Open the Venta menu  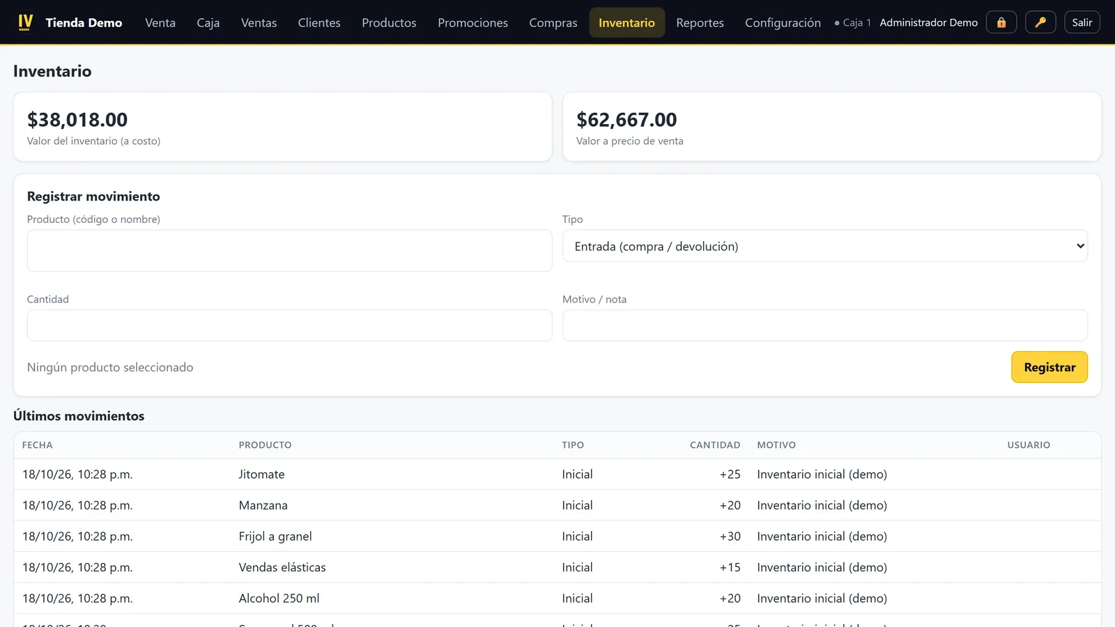160,22
